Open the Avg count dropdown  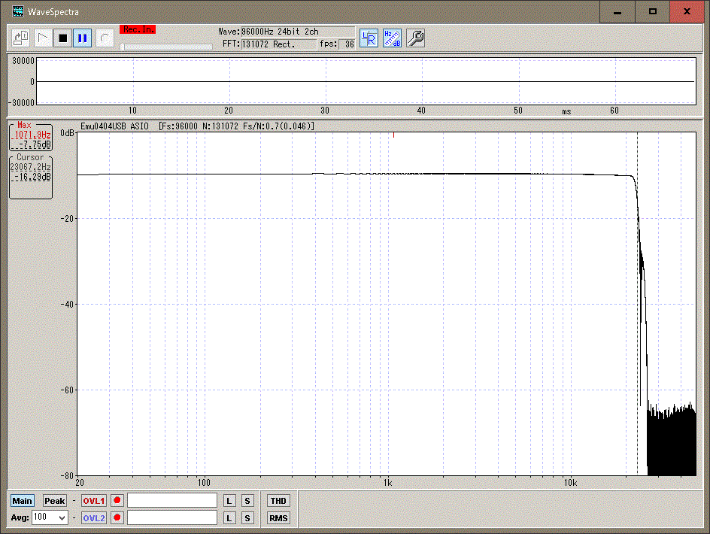(x=62, y=517)
